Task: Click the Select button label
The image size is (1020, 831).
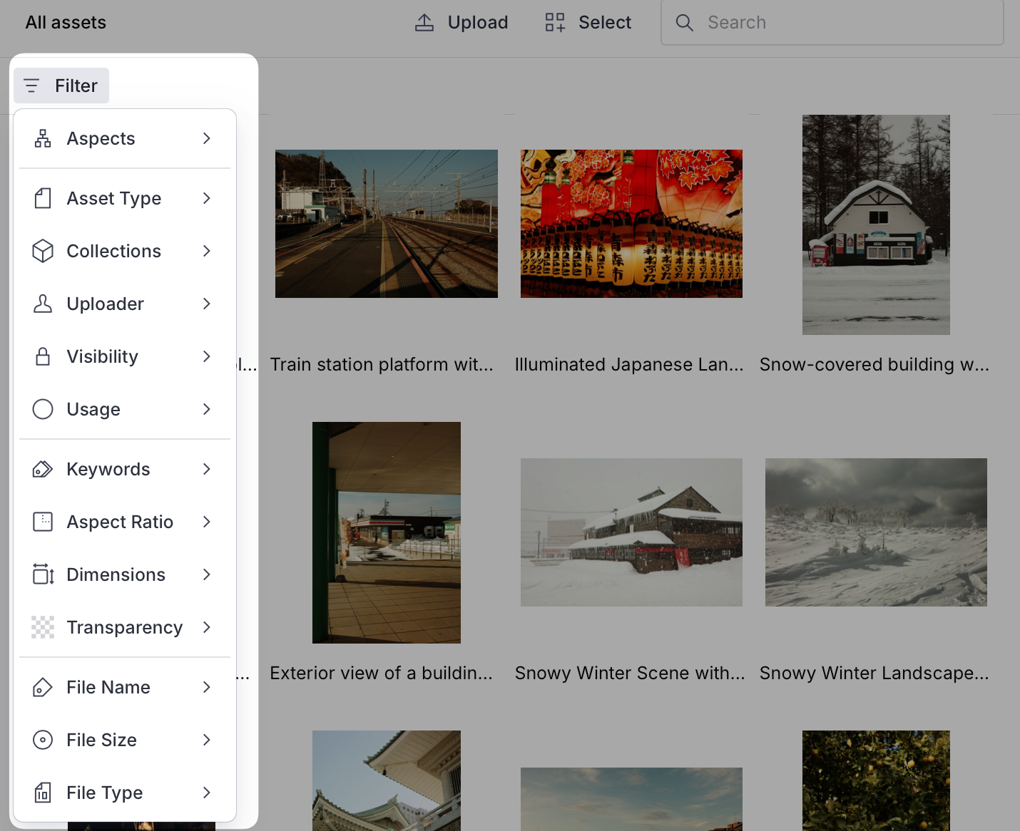Action: tap(605, 23)
